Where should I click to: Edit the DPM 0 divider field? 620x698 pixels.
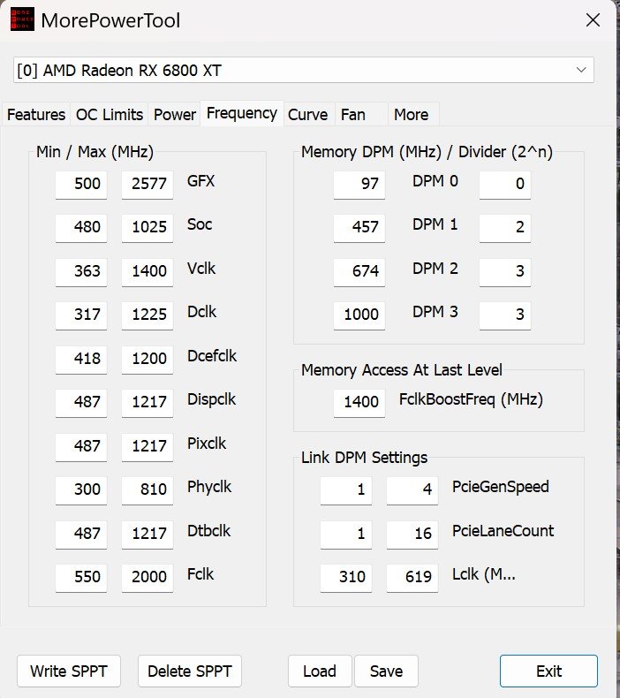coord(504,185)
